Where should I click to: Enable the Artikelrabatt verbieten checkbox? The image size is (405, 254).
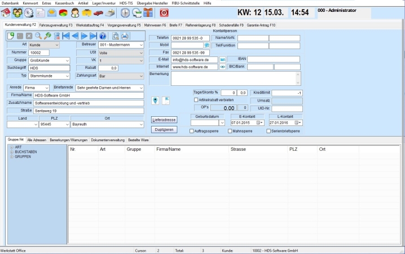195,100
